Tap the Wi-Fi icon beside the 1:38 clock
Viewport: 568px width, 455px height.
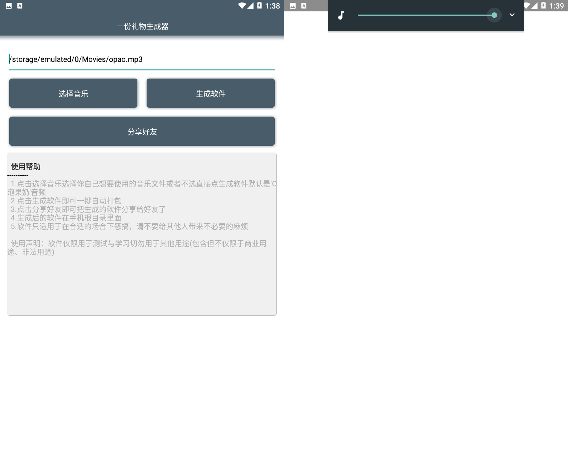coord(242,6)
